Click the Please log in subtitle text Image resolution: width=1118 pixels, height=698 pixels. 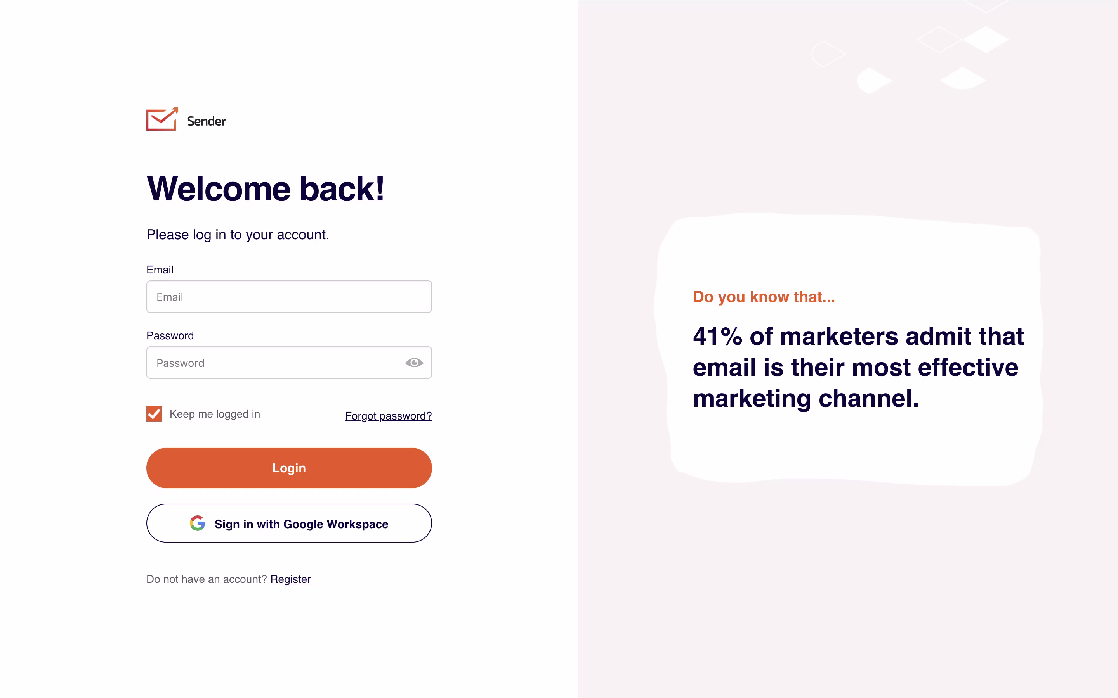click(x=238, y=235)
